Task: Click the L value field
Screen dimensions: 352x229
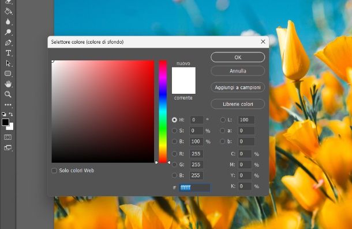Action: (x=246, y=120)
